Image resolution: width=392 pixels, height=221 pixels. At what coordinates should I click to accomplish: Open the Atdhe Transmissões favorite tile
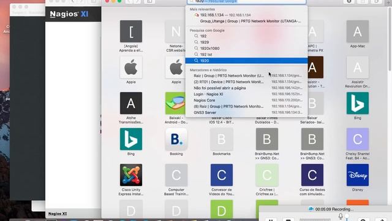tap(131, 103)
